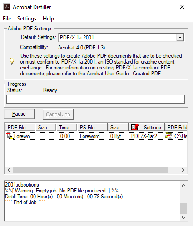This screenshot has width=193, height=226.
Task: Click the PDF File column header
Action: (x=20, y=128)
